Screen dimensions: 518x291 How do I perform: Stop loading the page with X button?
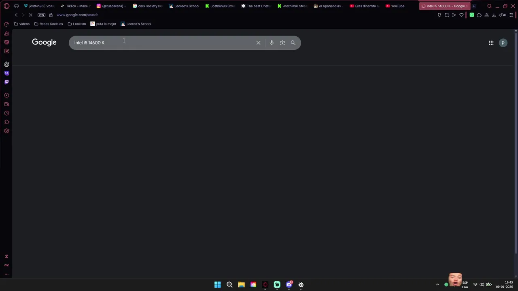click(x=30, y=15)
